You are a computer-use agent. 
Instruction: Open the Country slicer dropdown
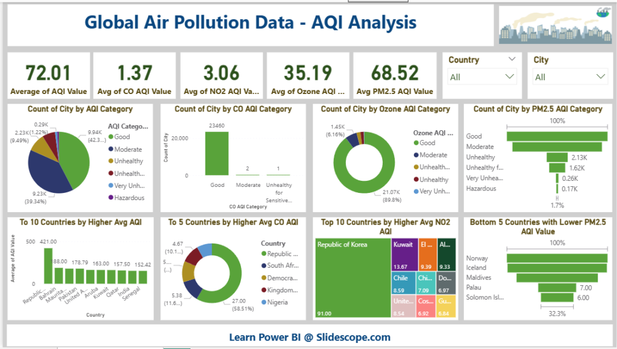483,77
